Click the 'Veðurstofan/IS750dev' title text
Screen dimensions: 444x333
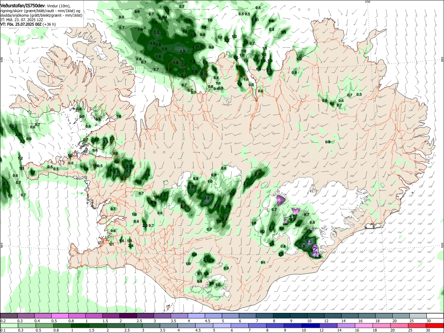click(x=23, y=6)
